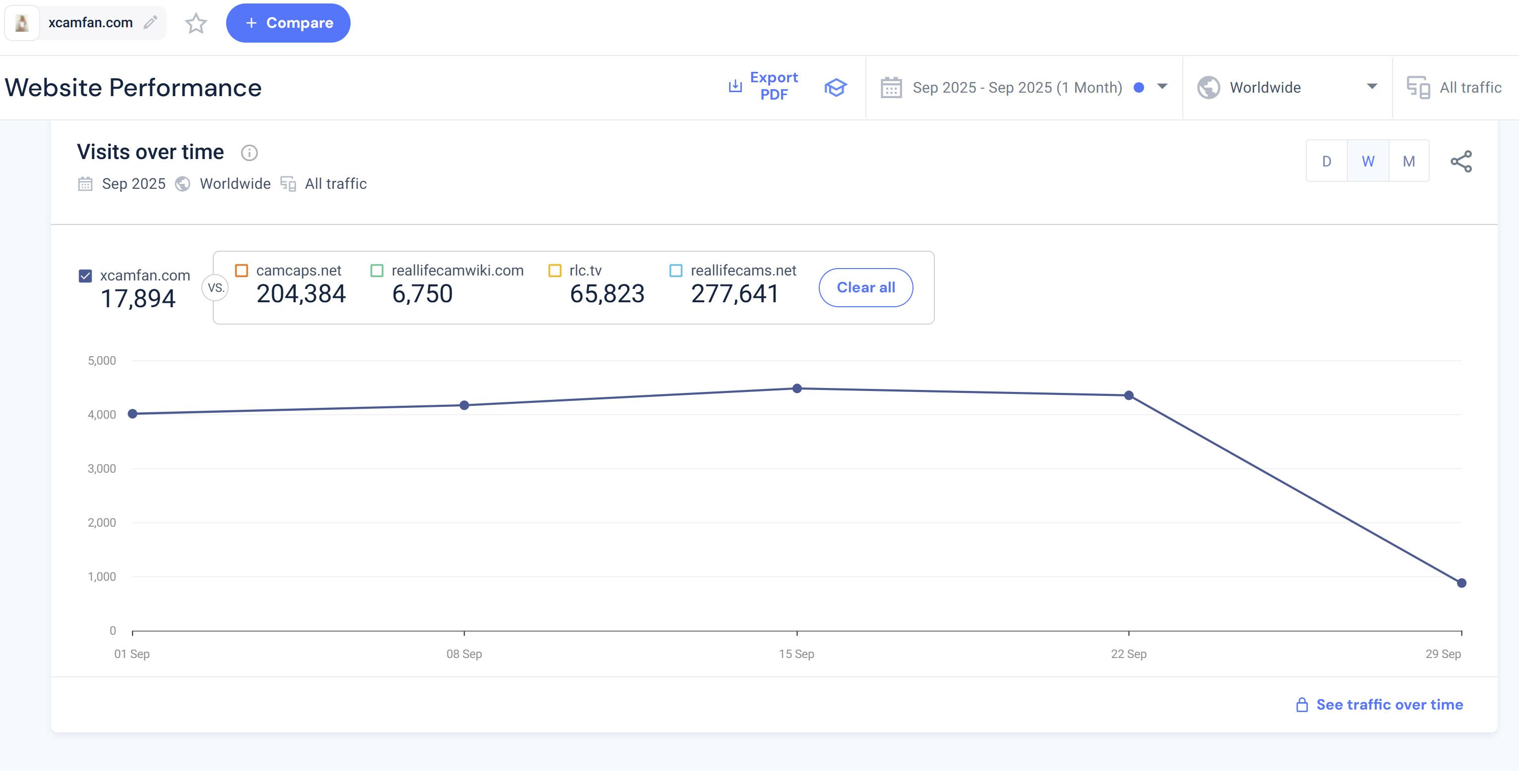
Task: Tick the reallifecams.net checkbox
Action: point(676,271)
